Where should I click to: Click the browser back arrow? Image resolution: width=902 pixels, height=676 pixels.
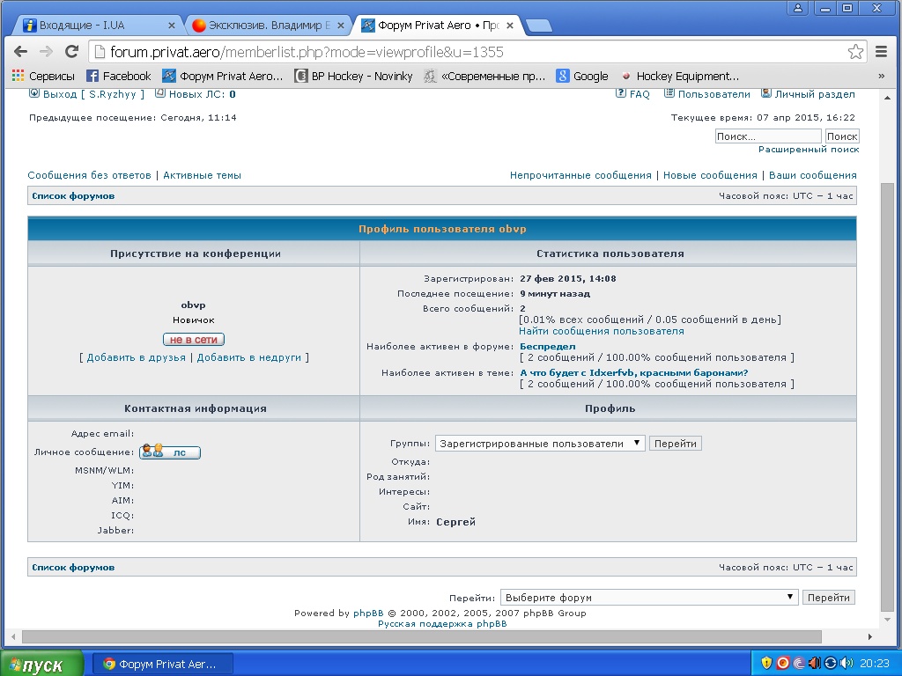pos(19,52)
